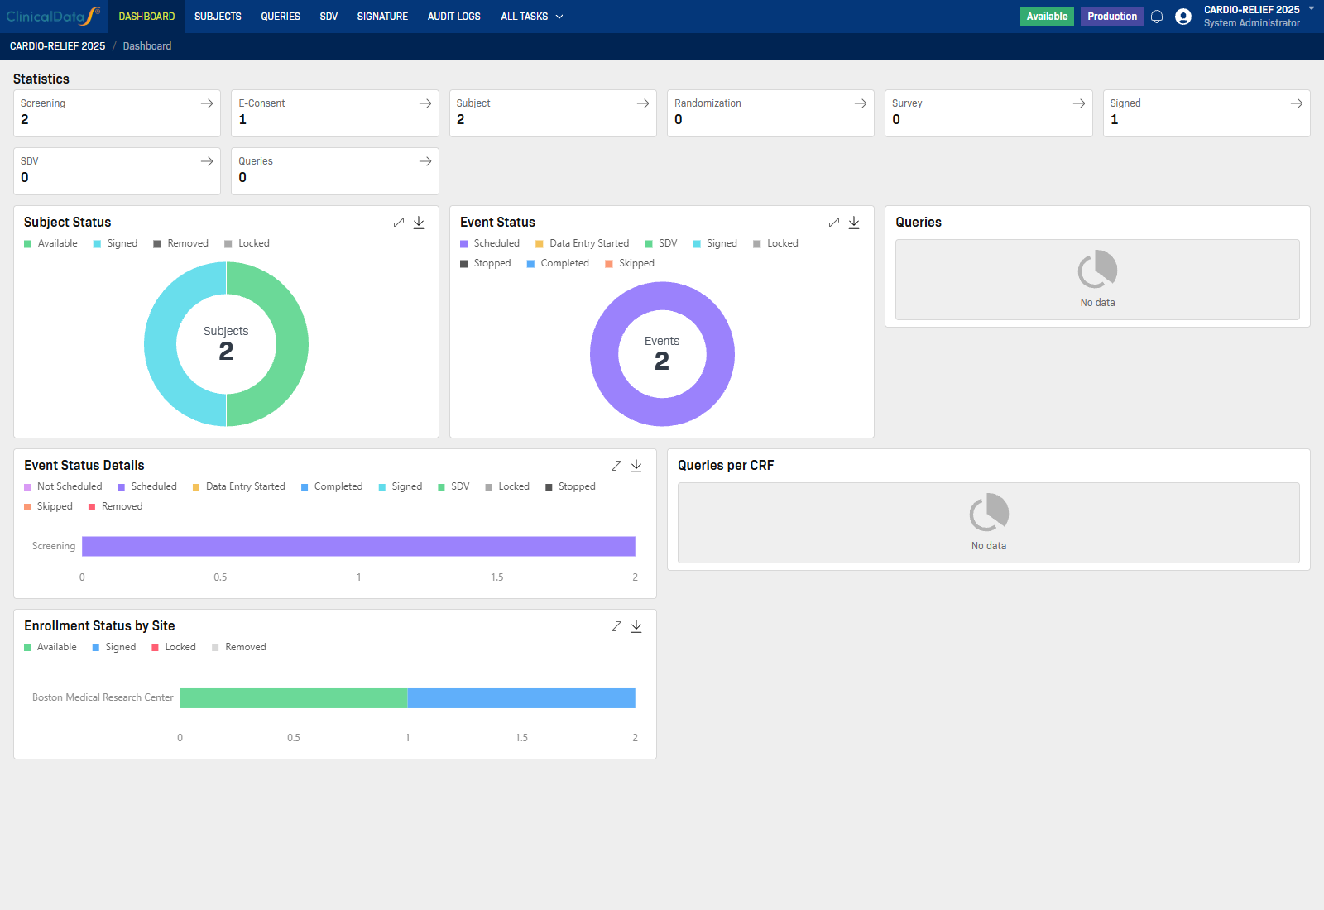Viewport: 1324px width, 910px height.
Task: Toggle Locked legend in Enrollment Status
Action: [x=174, y=647]
